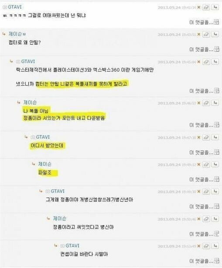Expand '이 댓글을...' under the '파일조' comment
Viewport: 222px width, 268px height.
pyautogui.click(x=202, y=179)
